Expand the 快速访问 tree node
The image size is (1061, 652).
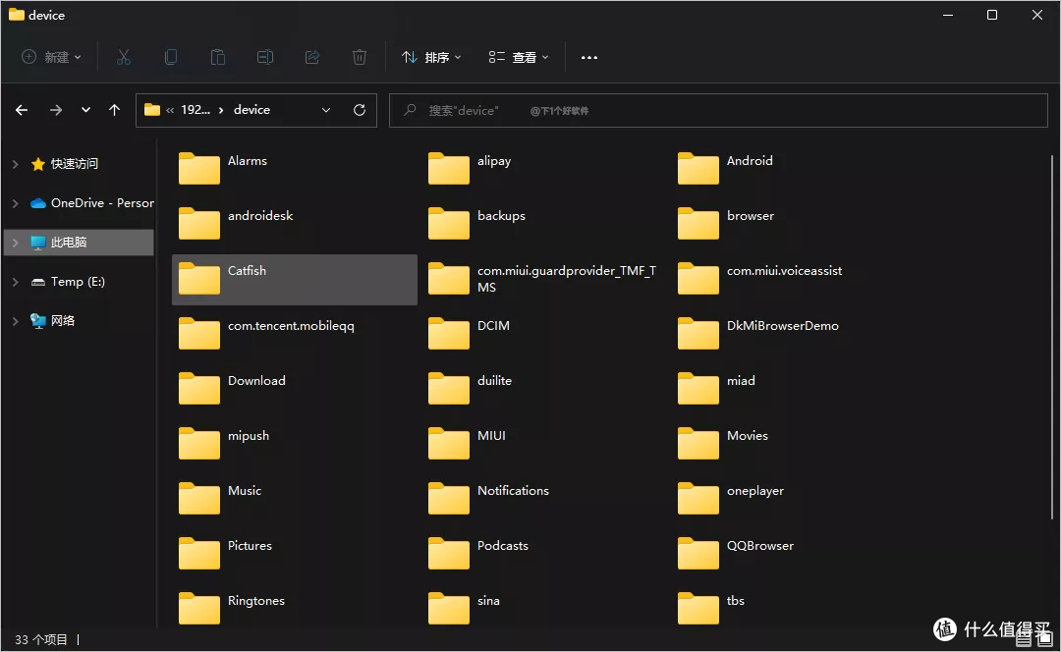coord(15,164)
